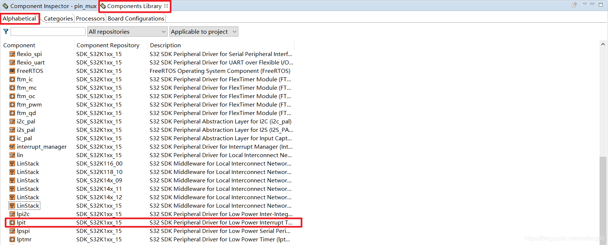This screenshot has height=245, width=608.
Task: Switch to the Alphabetical tab
Action: coord(19,19)
